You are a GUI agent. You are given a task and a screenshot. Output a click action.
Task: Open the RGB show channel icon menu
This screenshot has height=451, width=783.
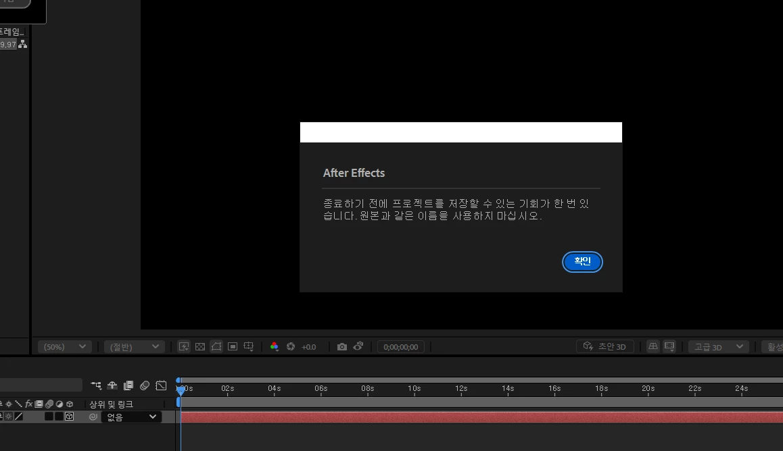pos(274,346)
